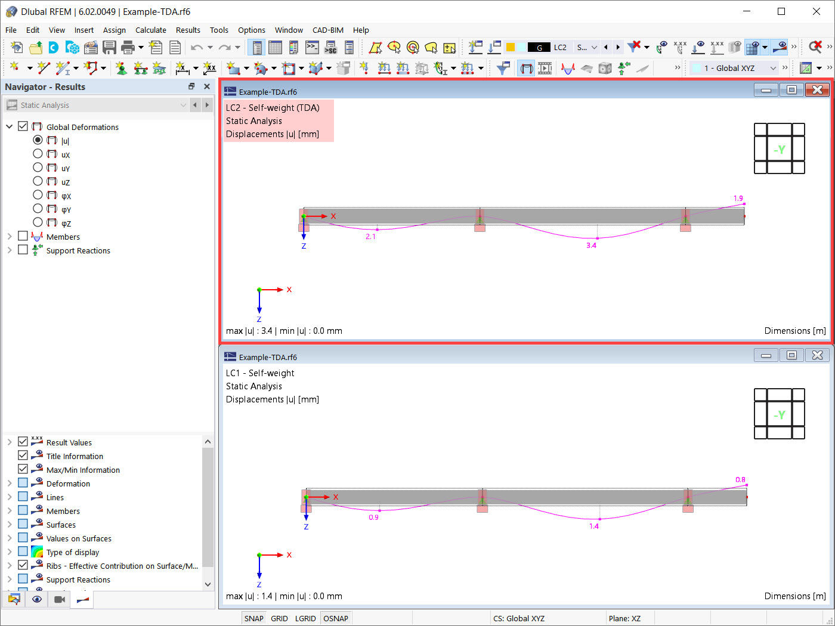
Task: Toggle the OSNAP status bar button
Action: pyautogui.click(x=336, y=618)
